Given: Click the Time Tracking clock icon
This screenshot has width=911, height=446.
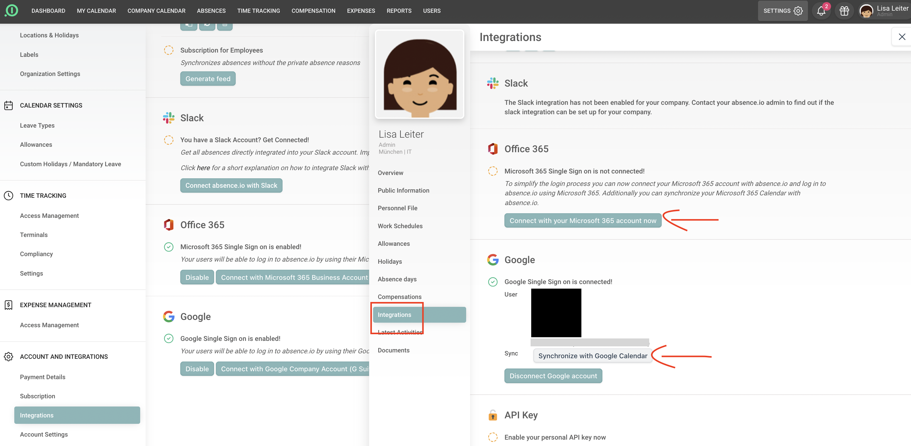Looking at the screenshot, I should [x=9, y=195].
